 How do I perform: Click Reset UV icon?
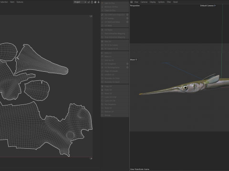point(103,94)
